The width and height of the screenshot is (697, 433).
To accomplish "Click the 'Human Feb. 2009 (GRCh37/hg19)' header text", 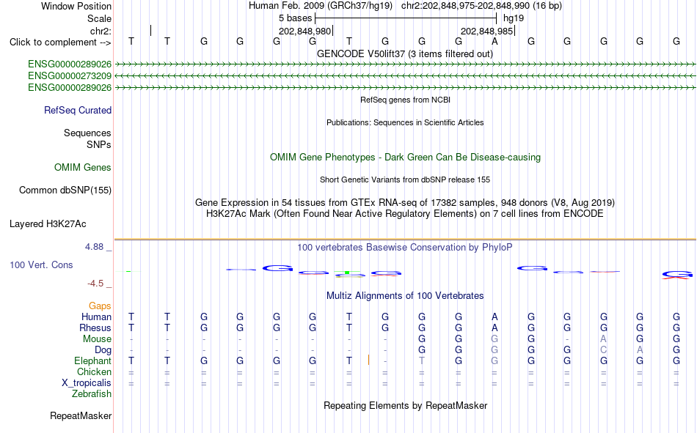I will [321, 6].
